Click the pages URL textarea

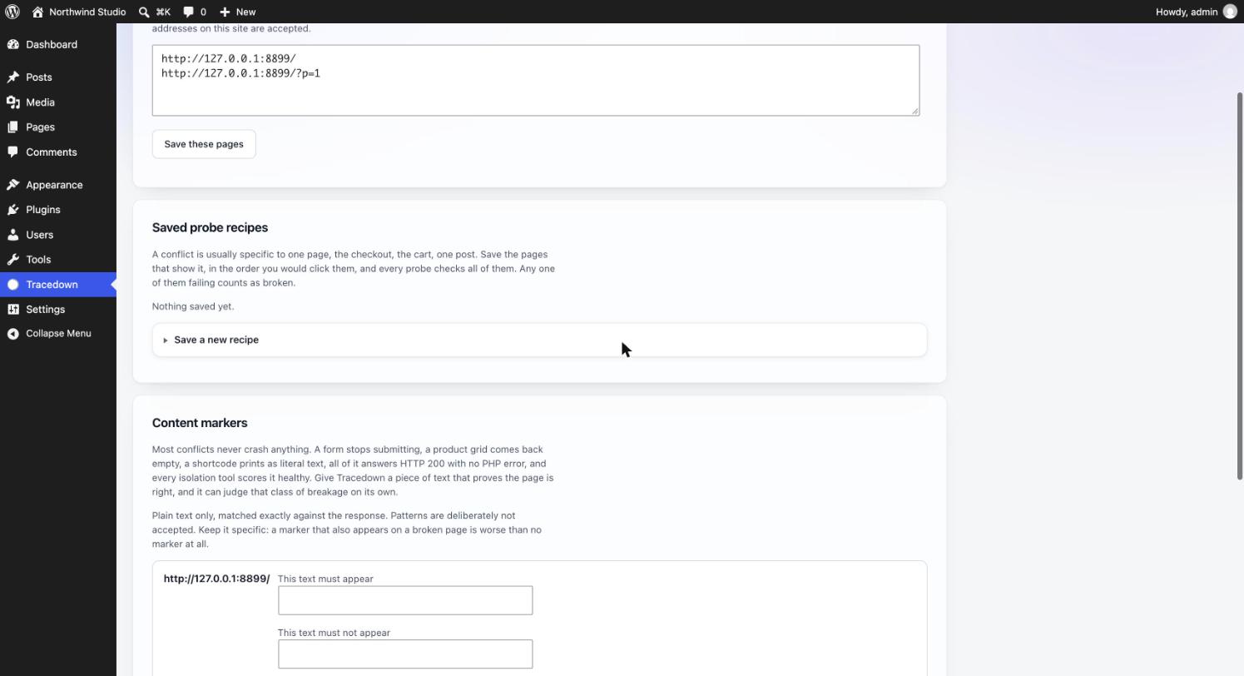[536, 80]
